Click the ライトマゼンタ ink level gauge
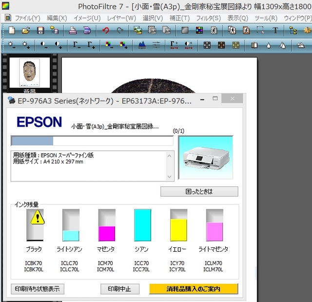Viewport: 312px width, 302px height. (214, 225)
